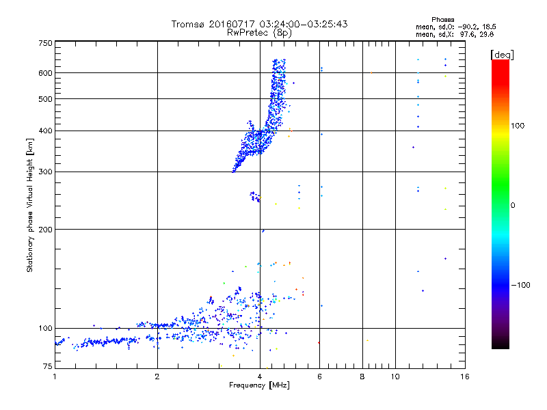Click the plot title 'Tromsø 20160717 03:24:00-03:25:43'
This screenshot has width=547, height=410.
pos(259,24)
